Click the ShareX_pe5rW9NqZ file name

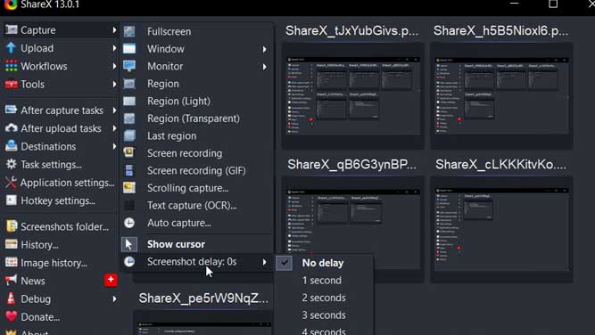tap(203, 298)
